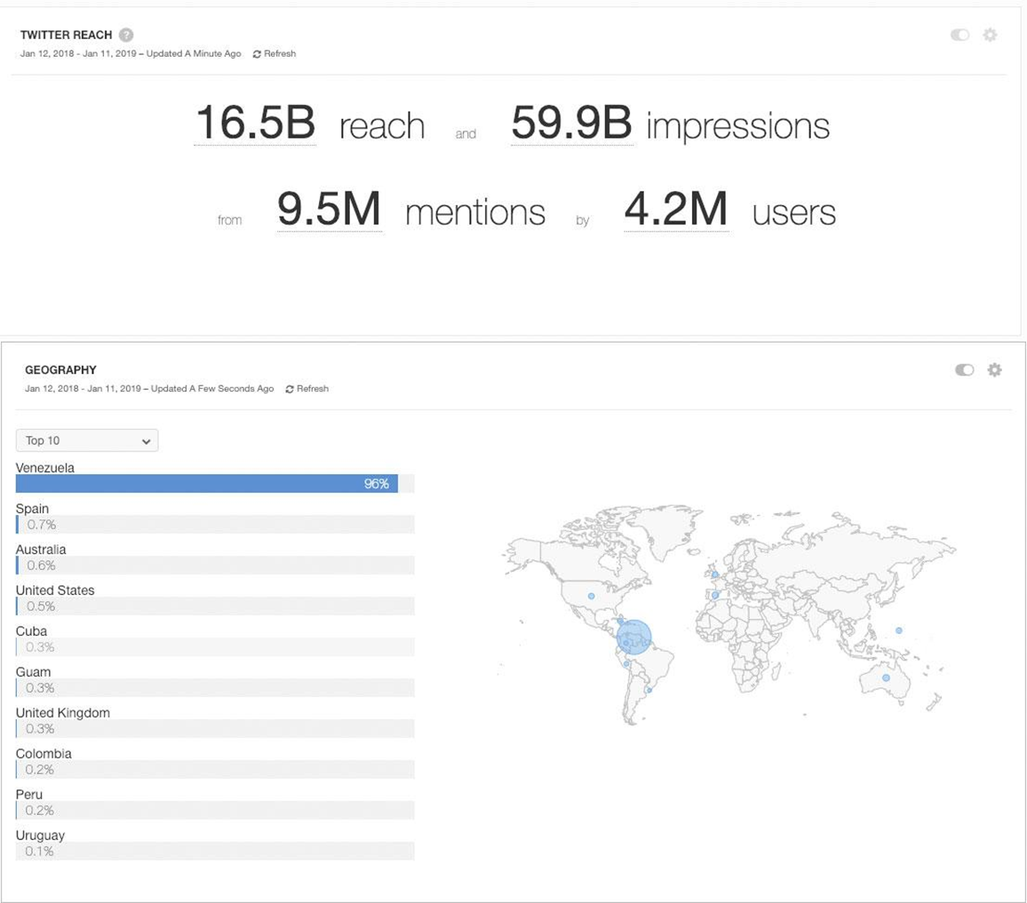Open Geography panel gear settings
Viewport: 1027px width, 903px height.
pyautogui.click(x=995, y=370)
